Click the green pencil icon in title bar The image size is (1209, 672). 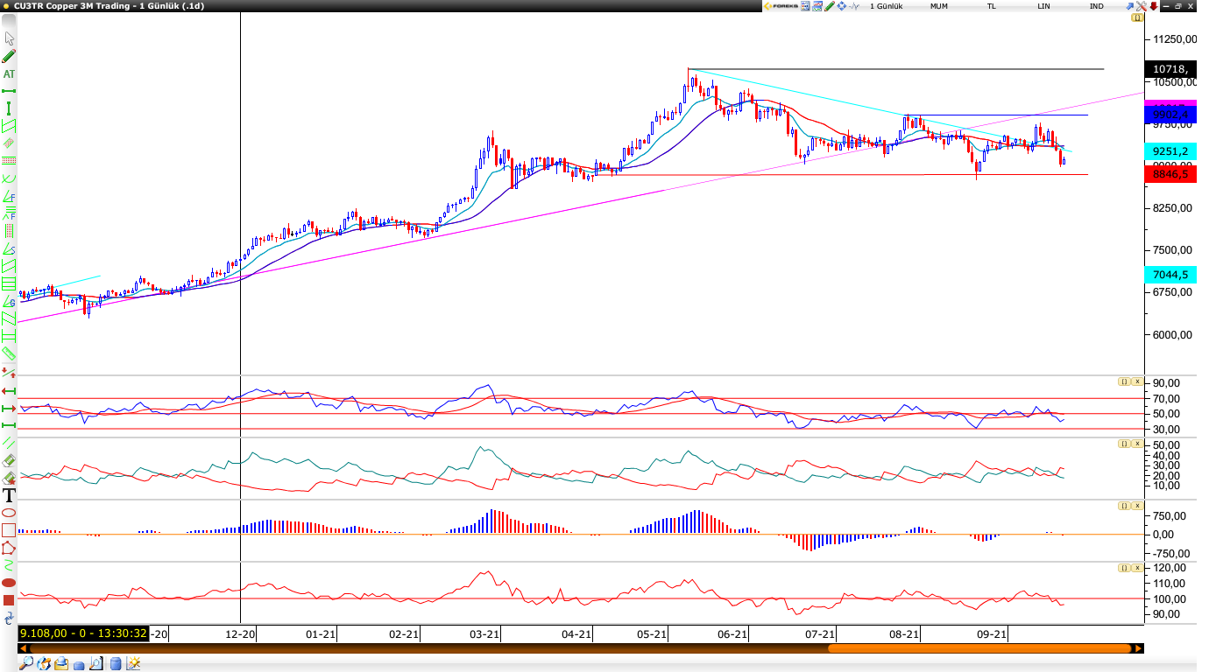coord(829,6)
